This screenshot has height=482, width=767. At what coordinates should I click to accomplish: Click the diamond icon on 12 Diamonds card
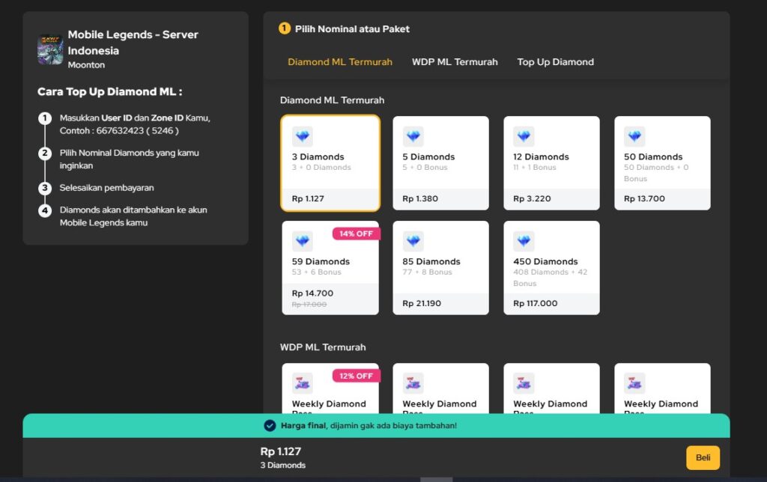[524, 136]
